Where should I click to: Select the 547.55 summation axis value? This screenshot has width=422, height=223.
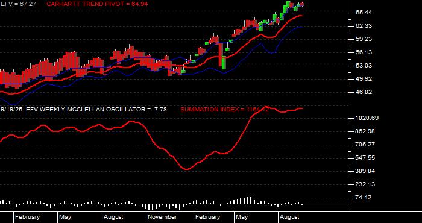point(365,158)
